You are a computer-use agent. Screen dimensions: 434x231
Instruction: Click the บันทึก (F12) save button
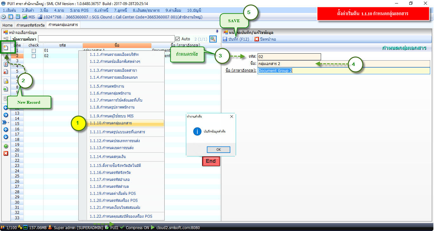(x=237, y=39)
